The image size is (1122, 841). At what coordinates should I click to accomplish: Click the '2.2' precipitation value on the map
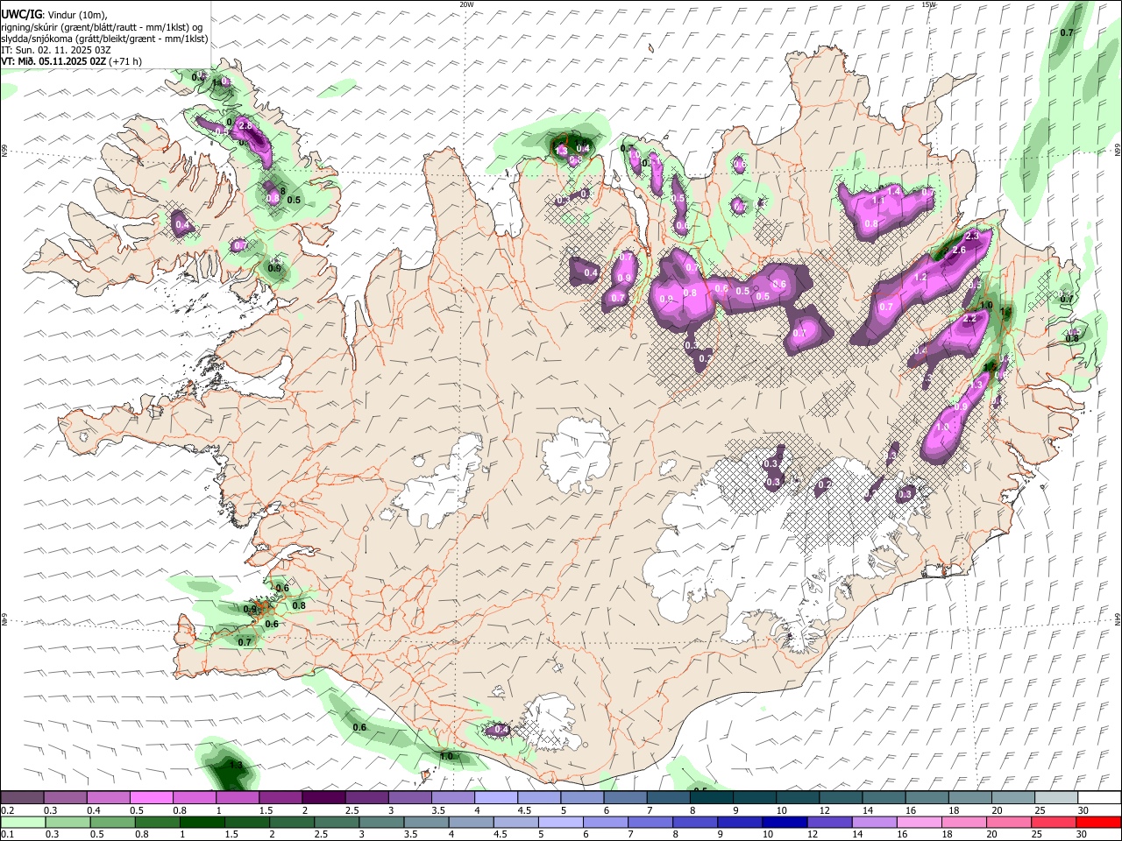970,320
